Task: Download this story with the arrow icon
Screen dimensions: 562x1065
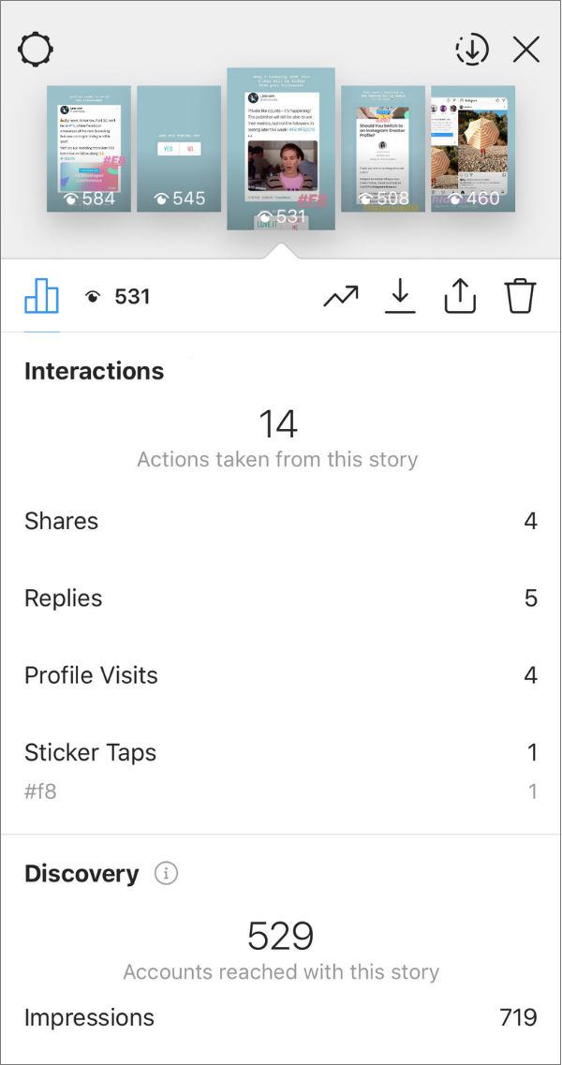Action: [x=400, y=297]
